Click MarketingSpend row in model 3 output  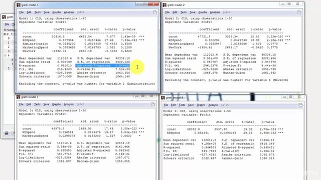pyautogui.click(x=81, y=135)
